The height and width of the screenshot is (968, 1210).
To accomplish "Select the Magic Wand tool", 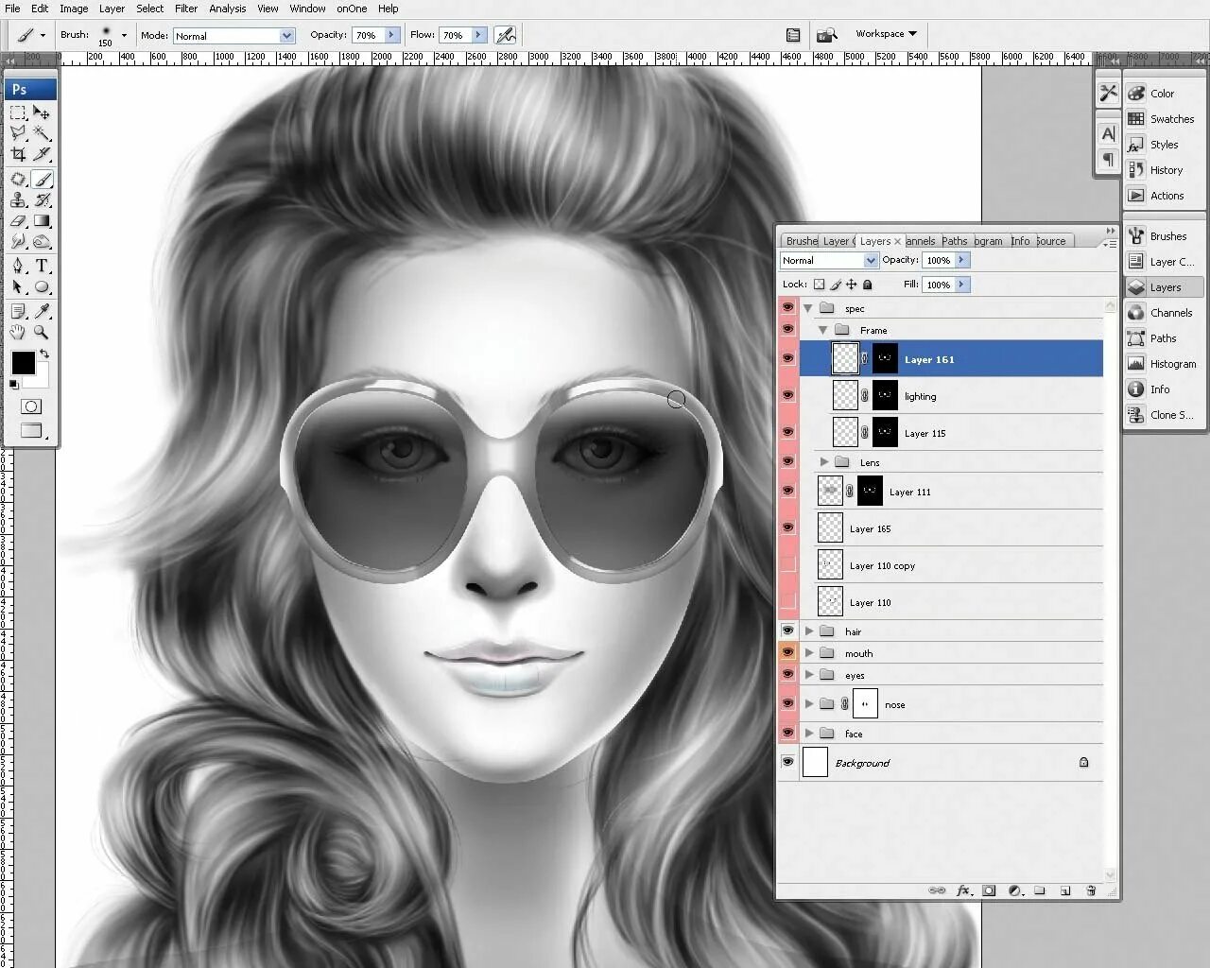I will [42, 133].
